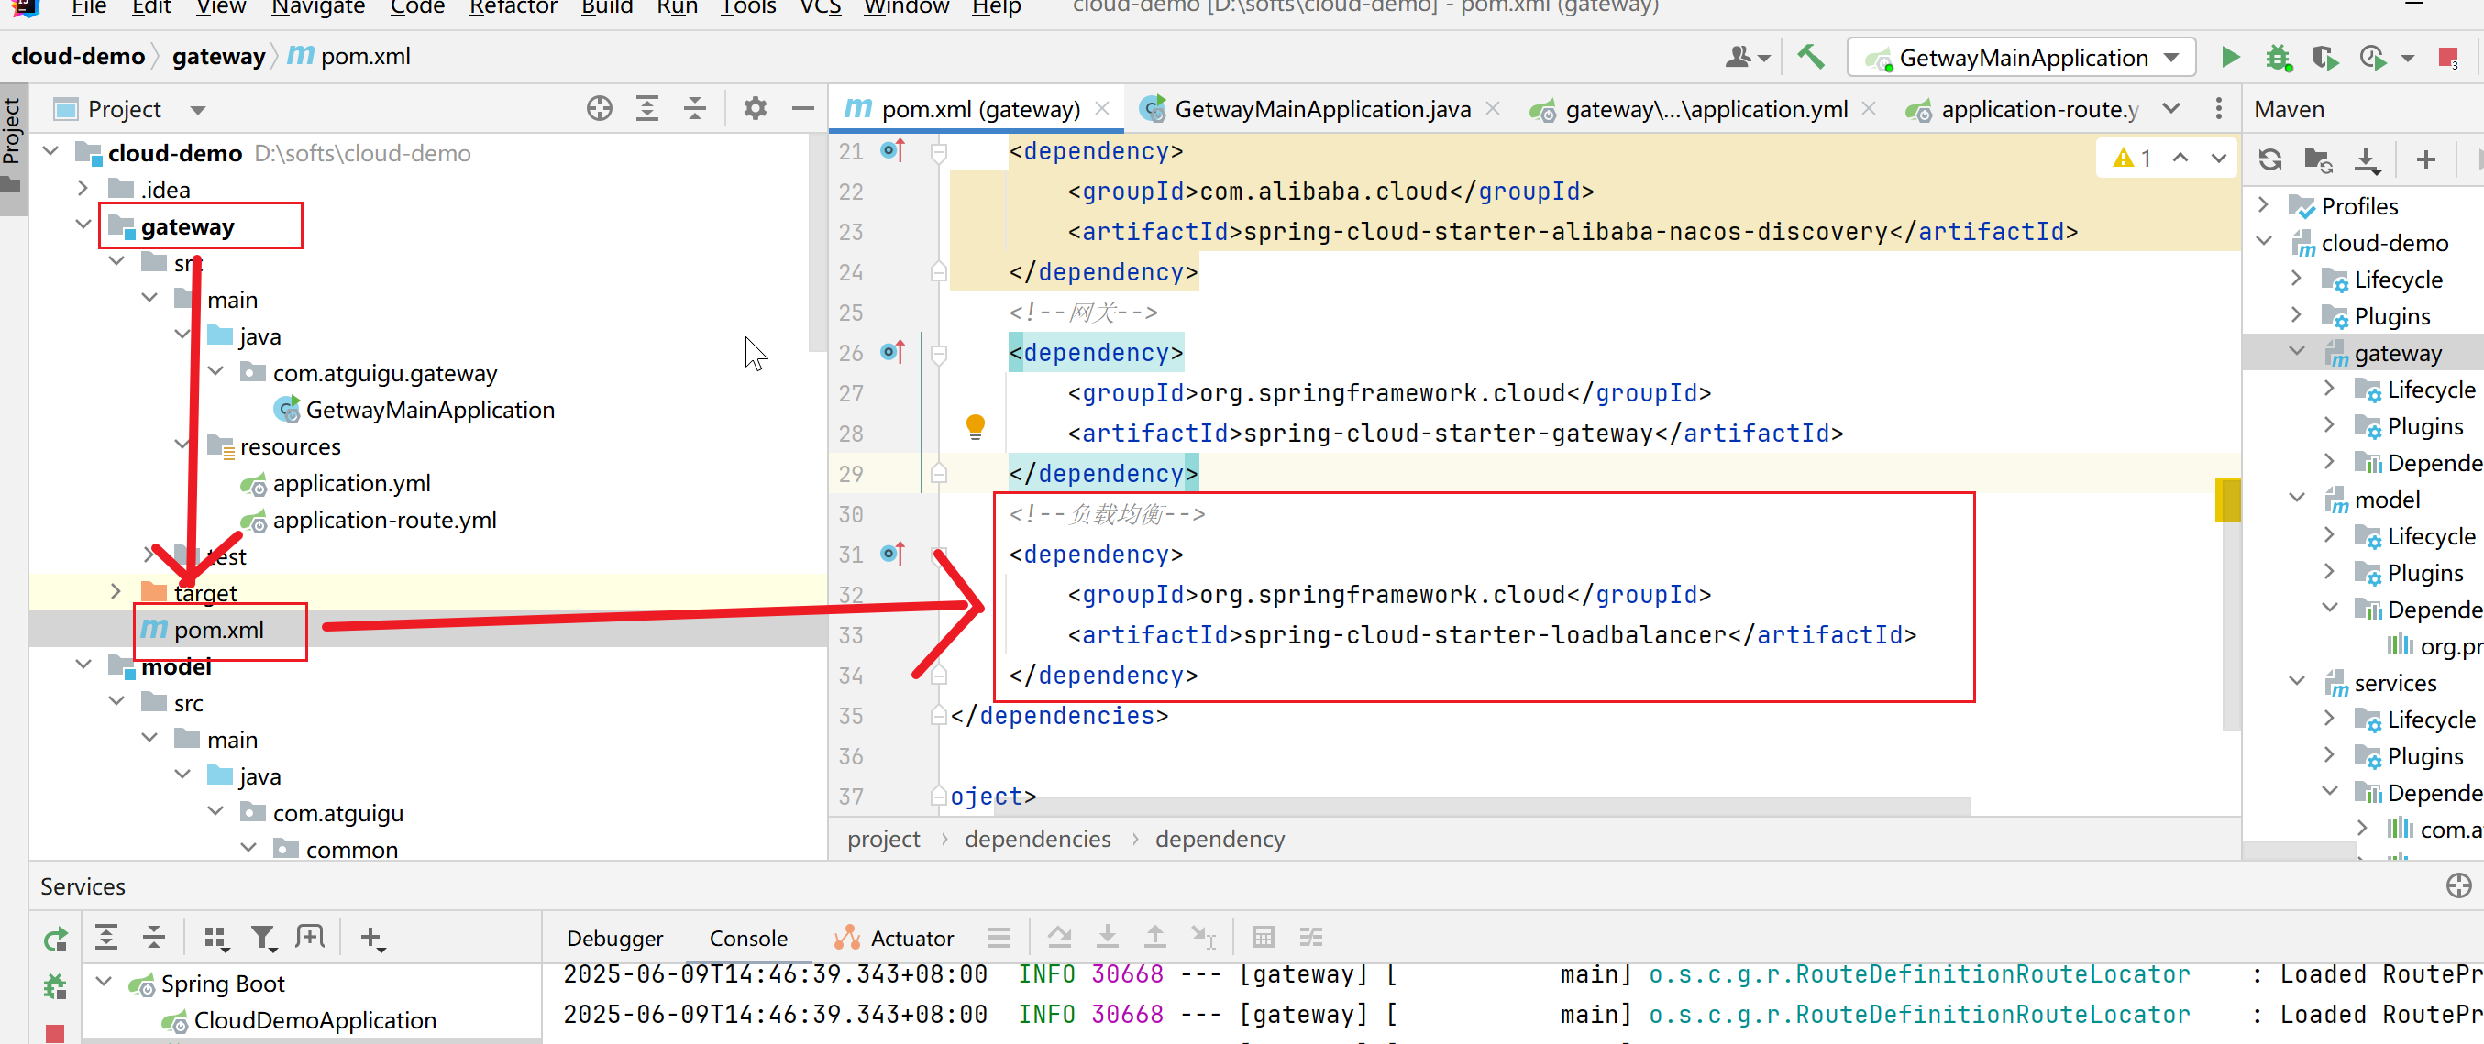Expand all in Project panel
2484x1044 pixels.
[x=647, y=109]
